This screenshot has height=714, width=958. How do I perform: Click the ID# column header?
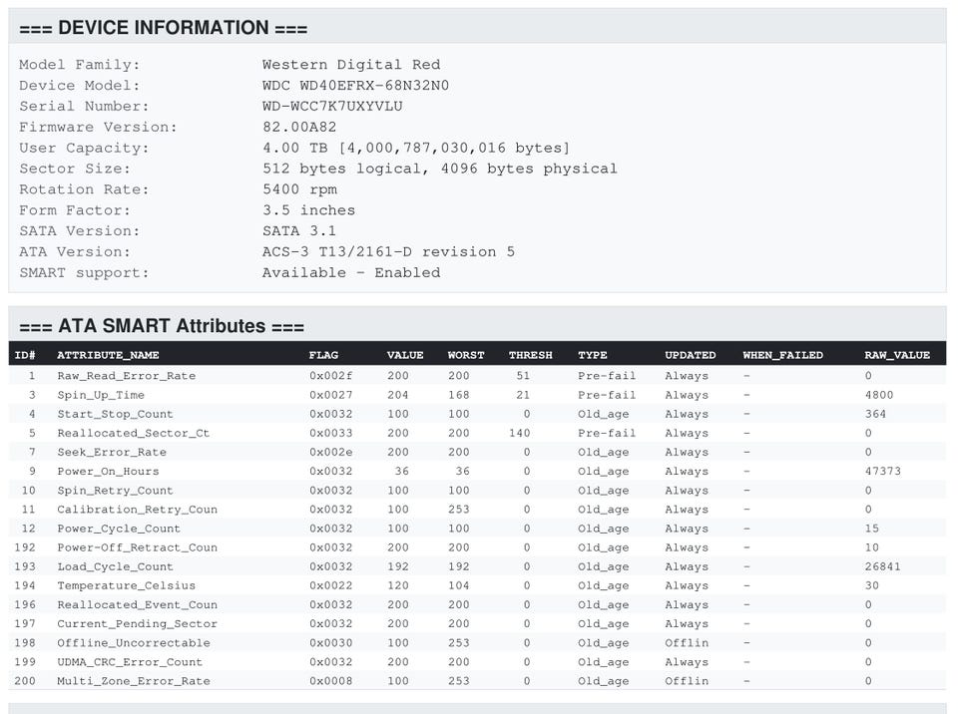pyautogui.click(x=25, y=355)
